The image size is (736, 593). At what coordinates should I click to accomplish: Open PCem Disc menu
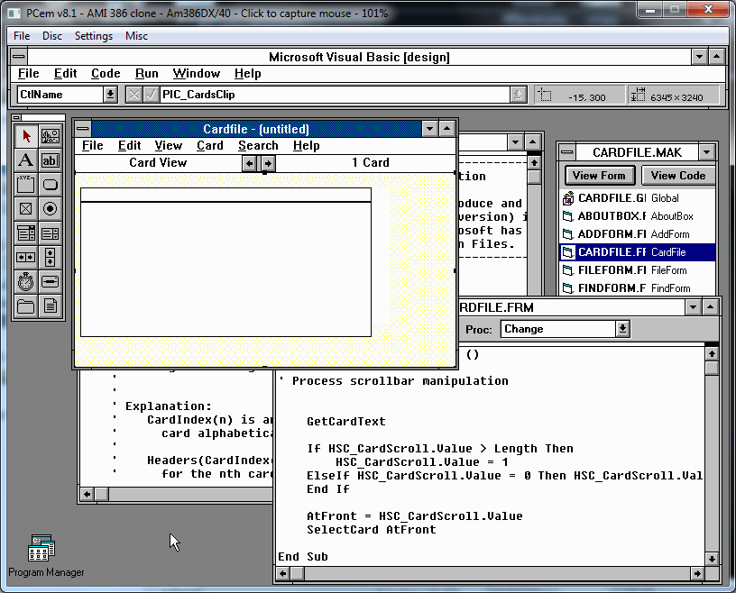coord(52,36)
